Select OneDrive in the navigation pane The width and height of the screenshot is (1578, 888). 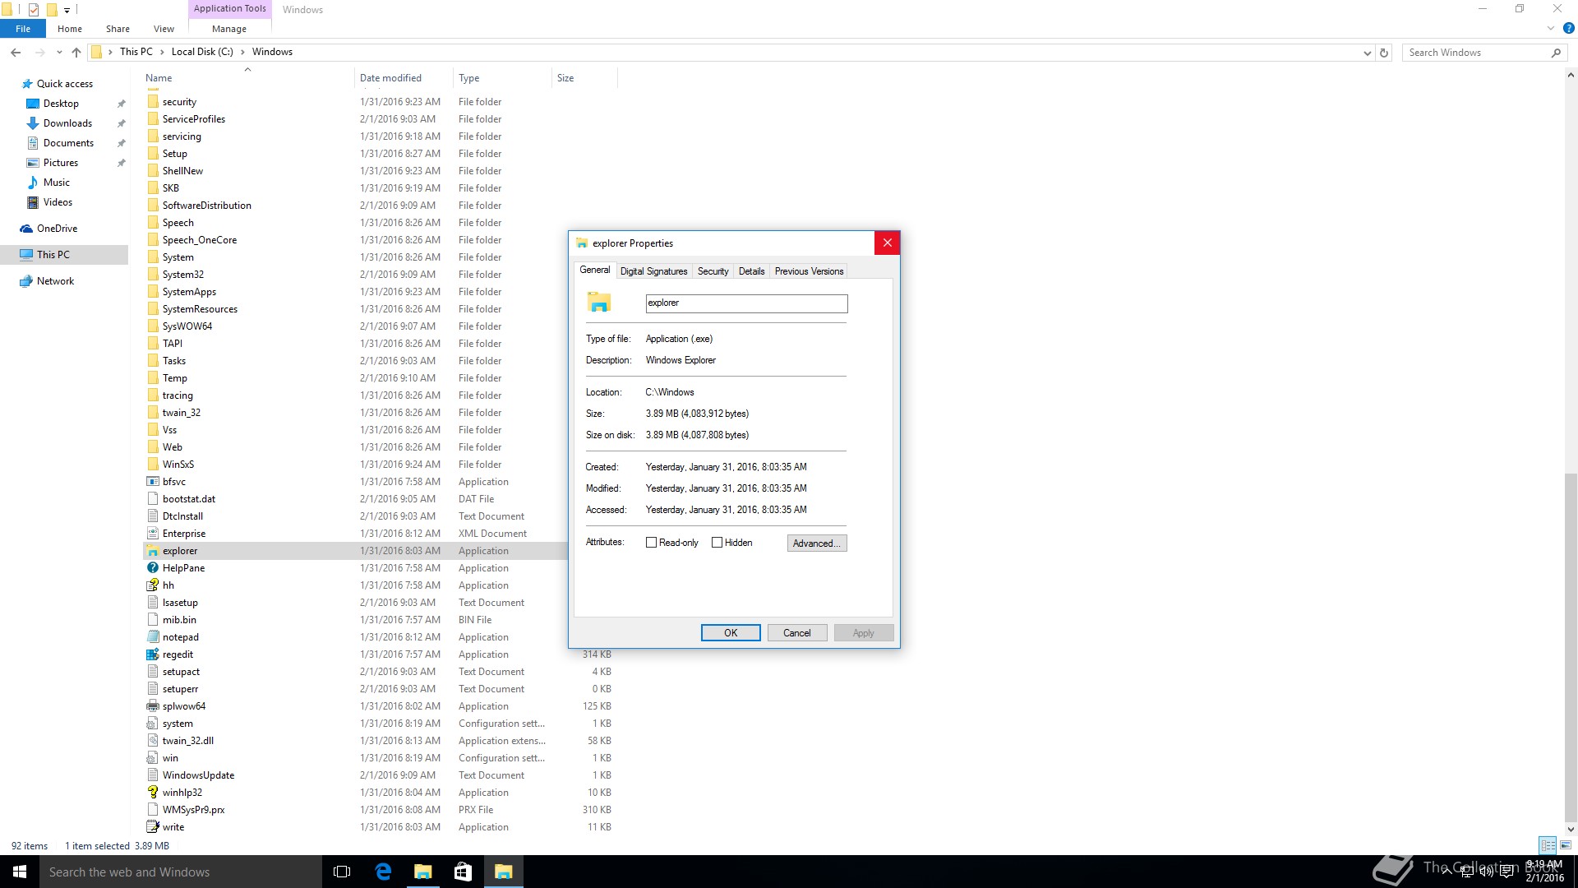click(57, 229)
